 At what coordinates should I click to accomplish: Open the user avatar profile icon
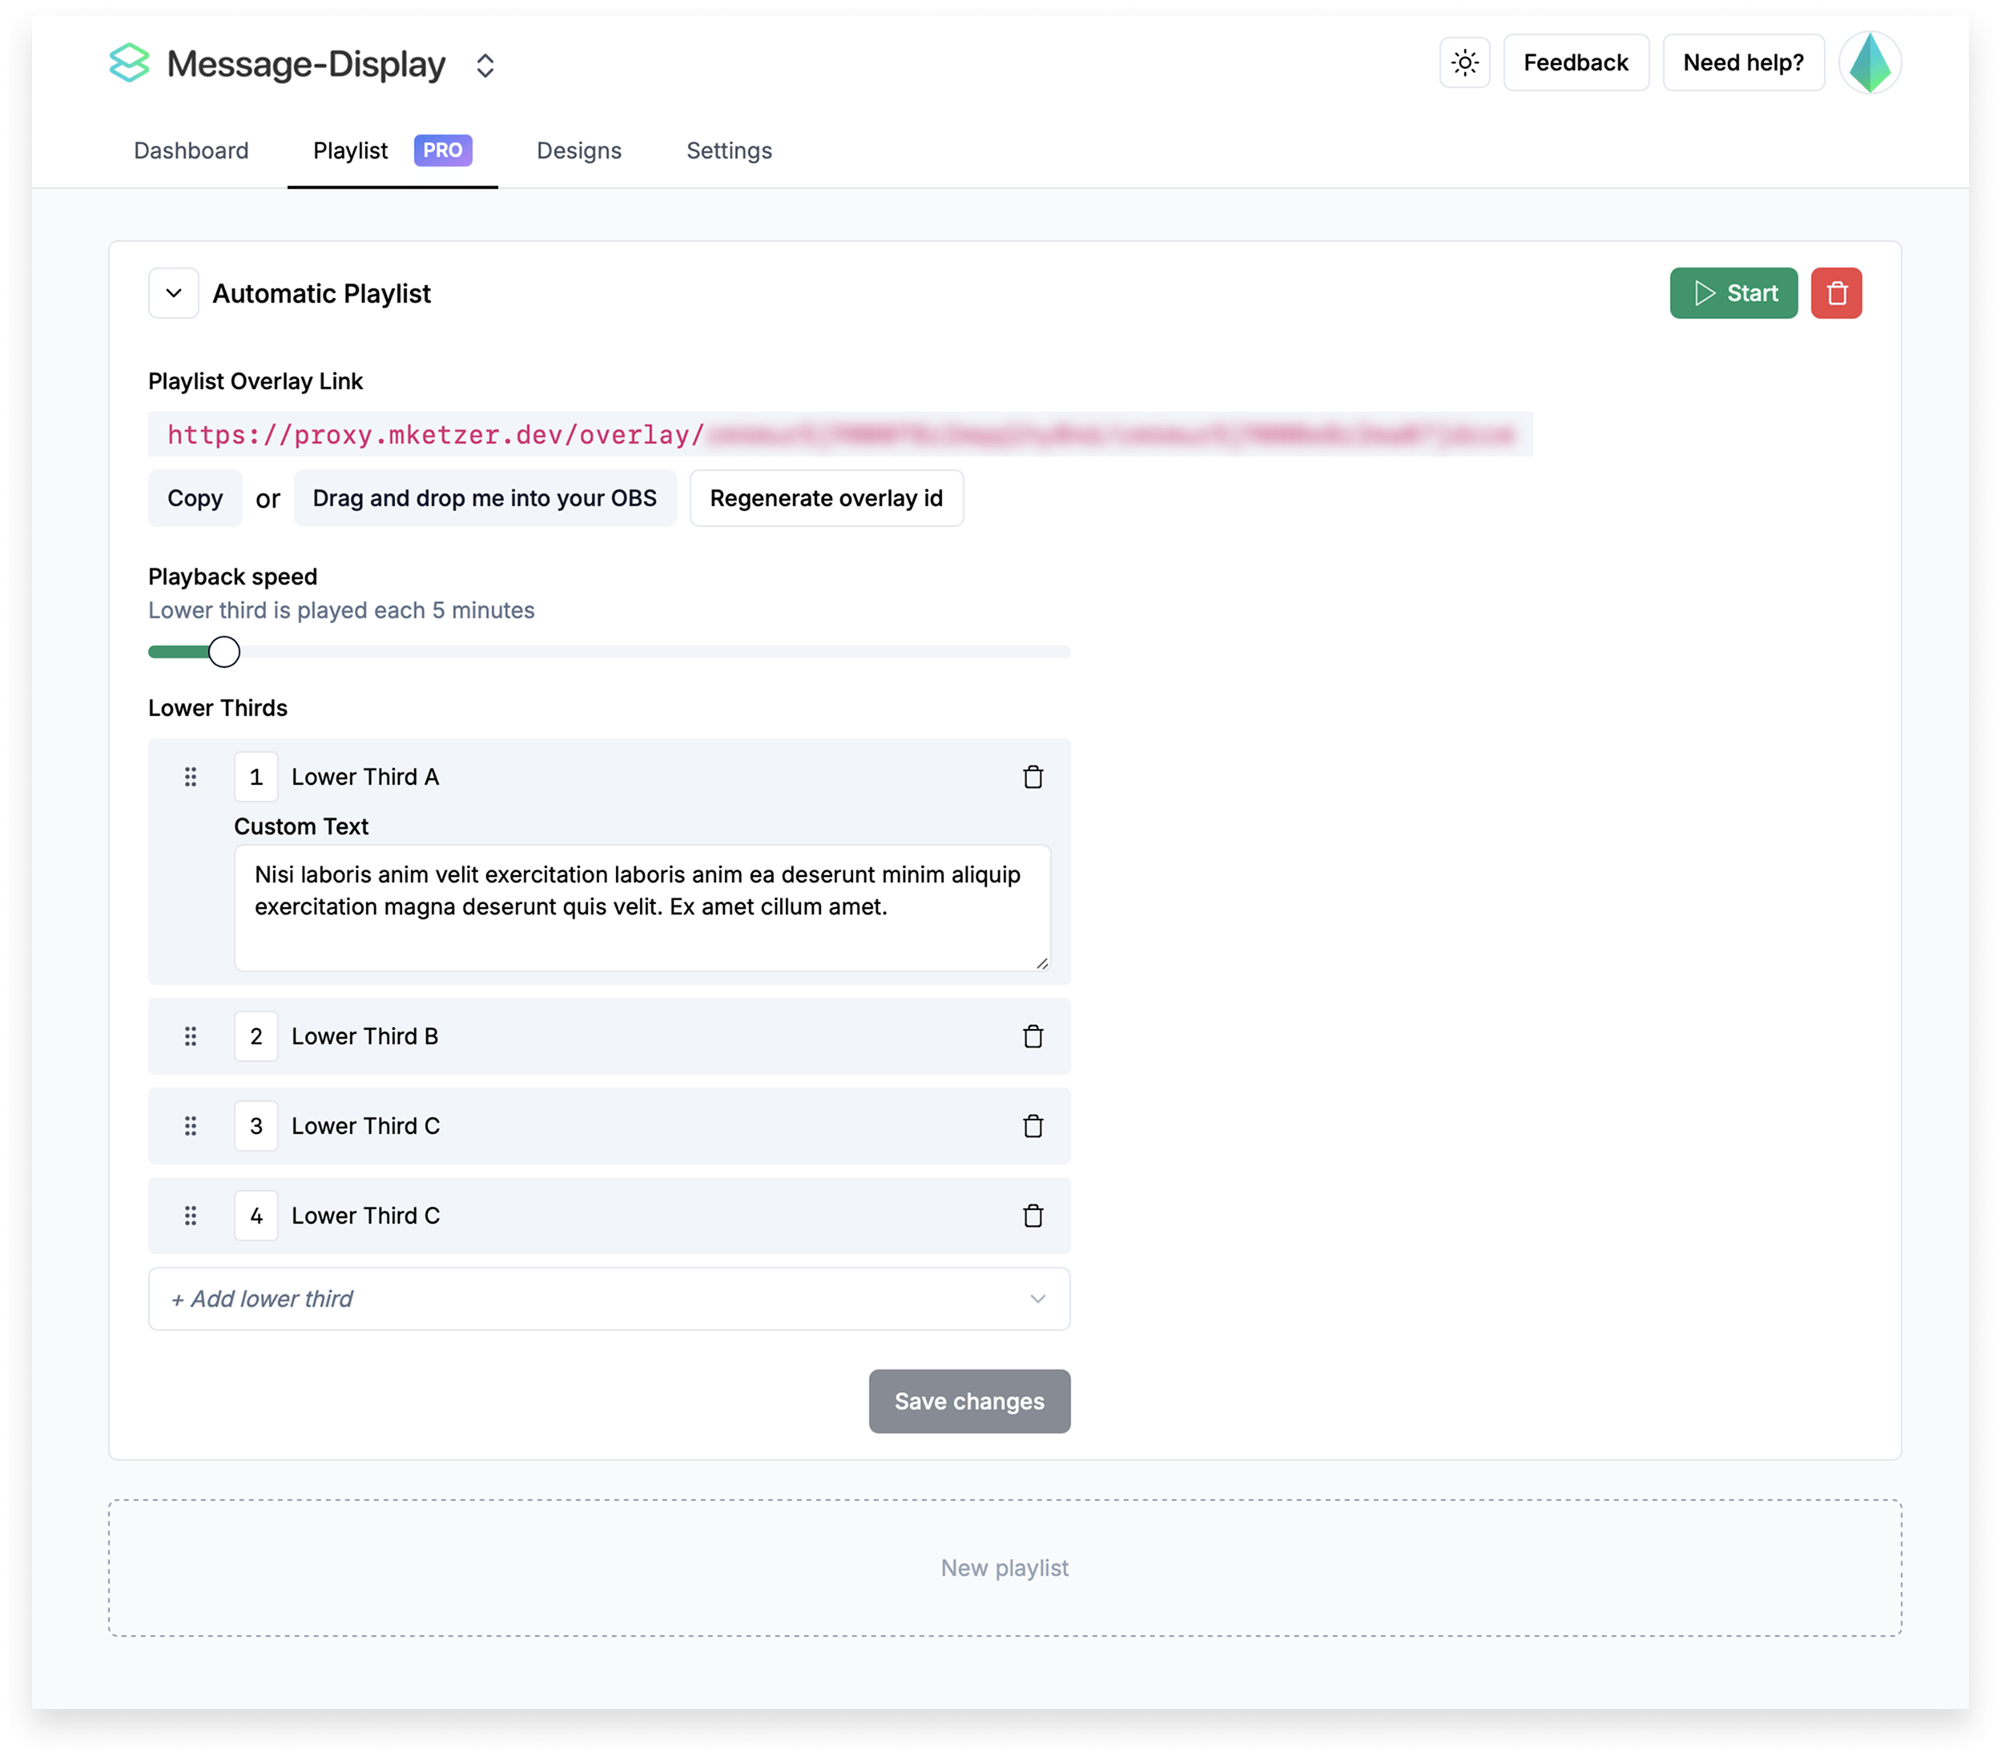click(1869, 63)
